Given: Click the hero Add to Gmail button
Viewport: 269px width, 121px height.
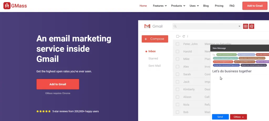Looking at the screenshot, I should coord(58,84).
